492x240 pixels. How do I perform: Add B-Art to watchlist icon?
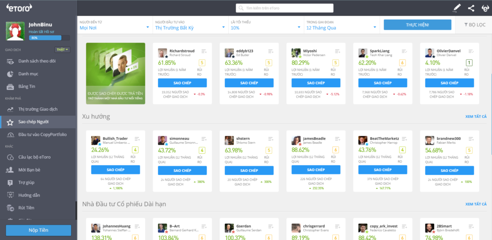[204, 227]
